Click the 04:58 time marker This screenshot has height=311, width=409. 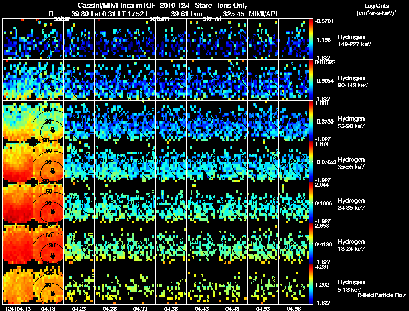293,308
